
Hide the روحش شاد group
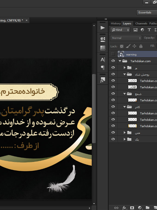point(113,74)
